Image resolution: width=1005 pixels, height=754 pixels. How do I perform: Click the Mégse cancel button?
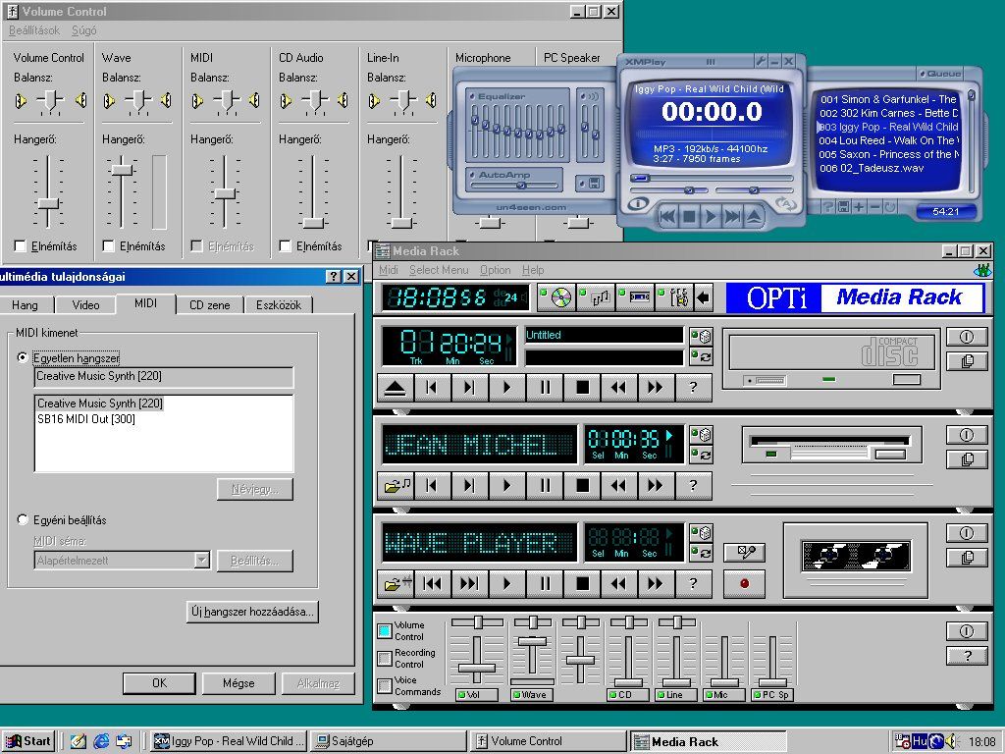point(238,683)
